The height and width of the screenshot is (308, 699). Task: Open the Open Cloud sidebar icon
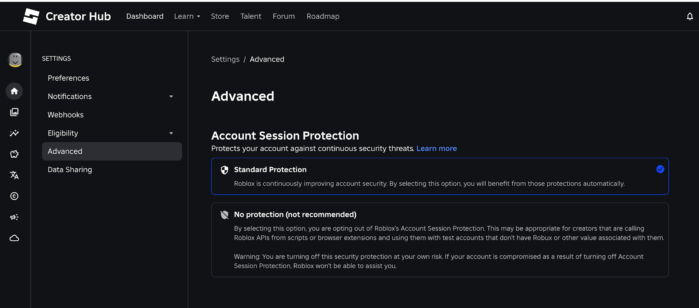pyautogui.click(x=14, y=238)
